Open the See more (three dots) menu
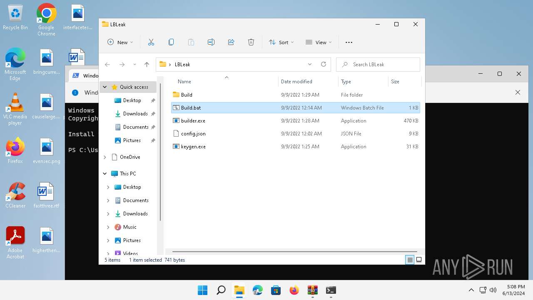533x300 pixels. coord(349,42)
